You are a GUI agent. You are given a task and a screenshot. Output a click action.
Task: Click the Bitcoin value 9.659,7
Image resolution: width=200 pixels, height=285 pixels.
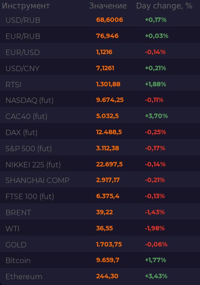click(x=108, y=260)
